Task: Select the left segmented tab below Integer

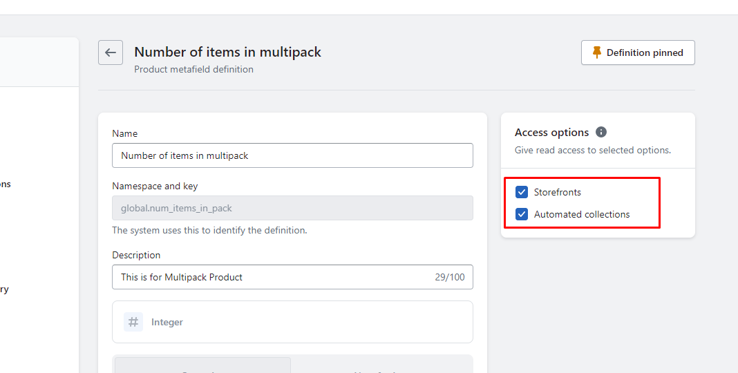Action: point(202,366)
